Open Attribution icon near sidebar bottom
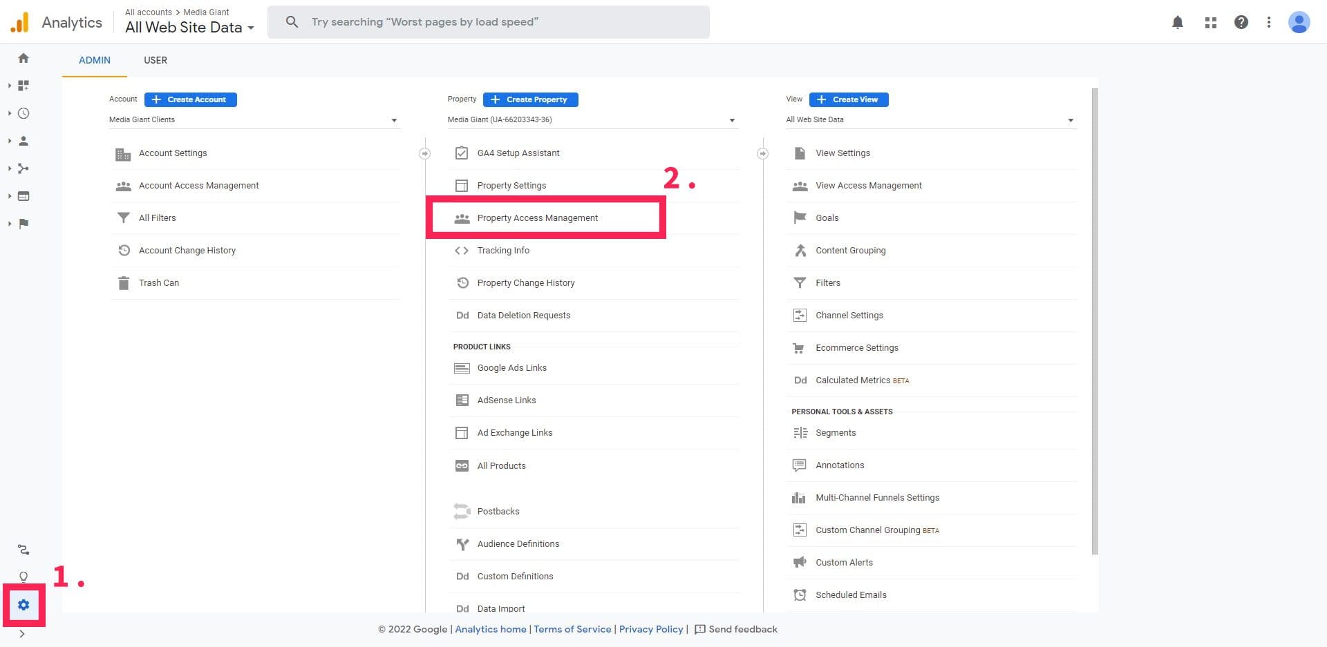 tap(23, 550)
